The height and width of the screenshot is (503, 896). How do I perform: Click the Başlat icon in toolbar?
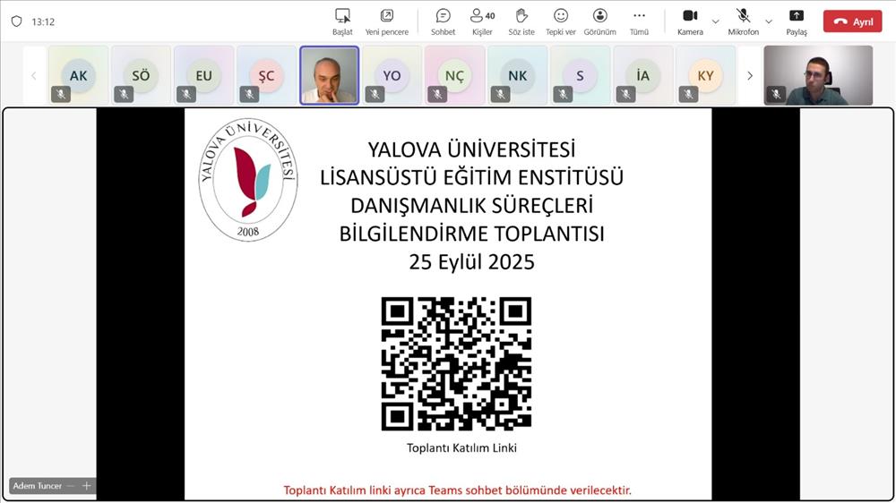click(342, 21)
